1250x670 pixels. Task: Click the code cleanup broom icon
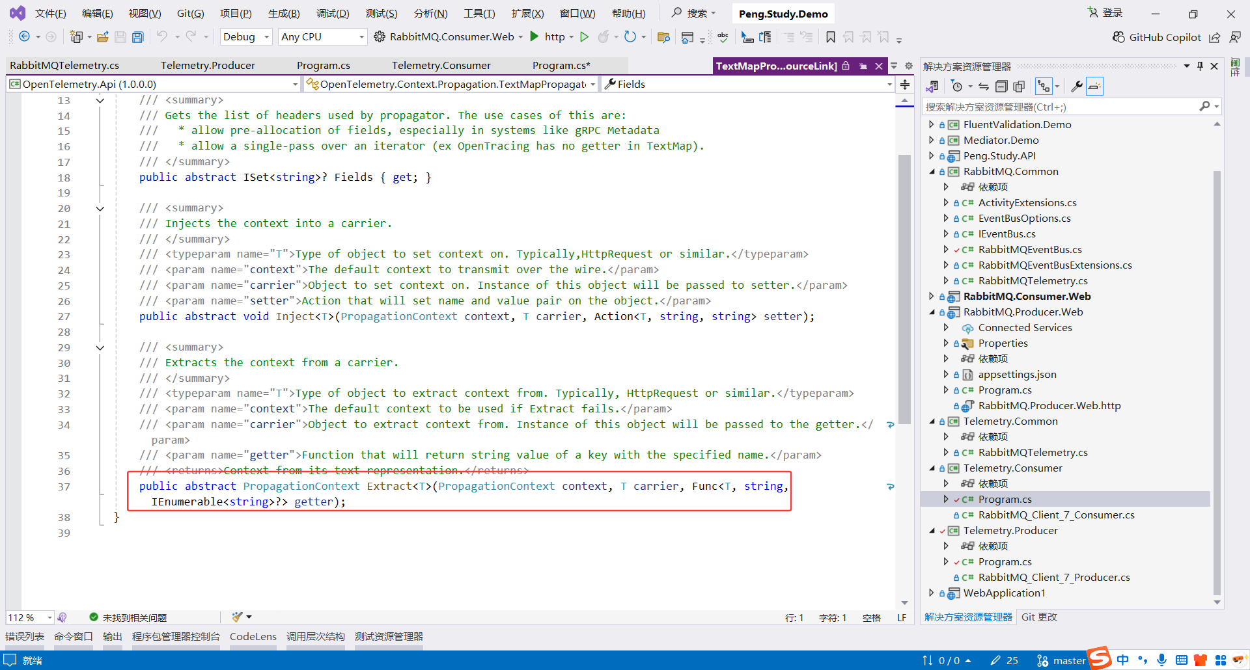237,617
